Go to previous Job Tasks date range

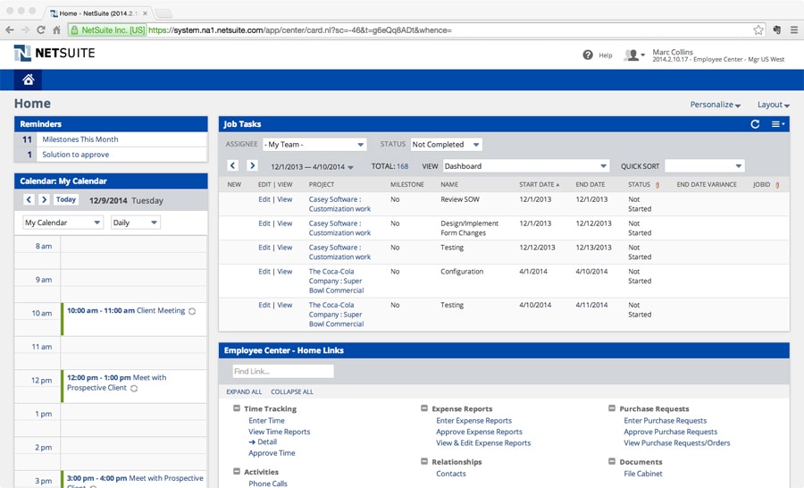(233, 165)
